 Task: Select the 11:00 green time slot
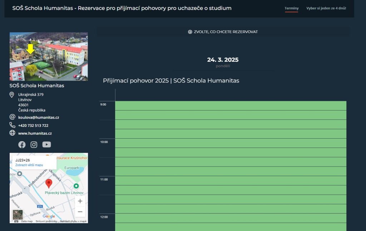coord(231,181)
